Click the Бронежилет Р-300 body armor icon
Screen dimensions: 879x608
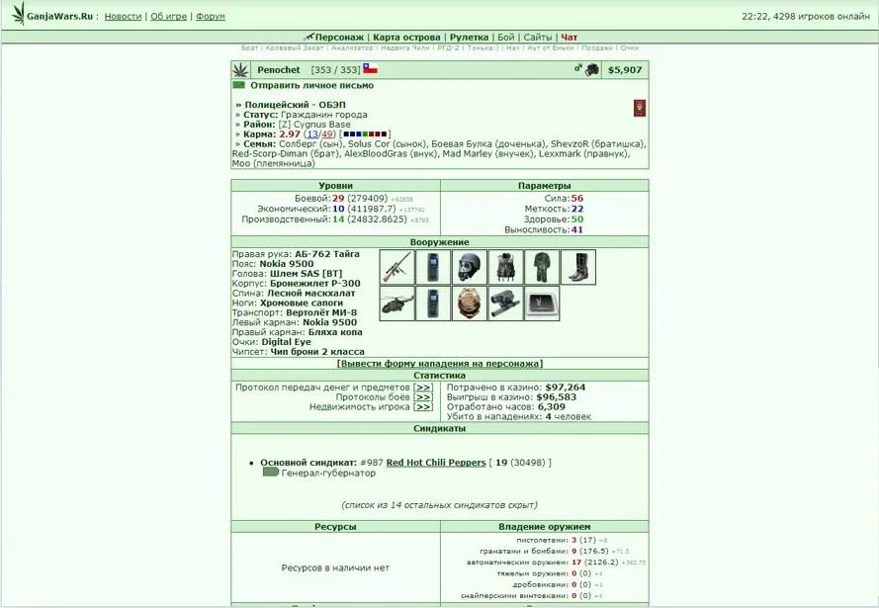pos(505,267)
